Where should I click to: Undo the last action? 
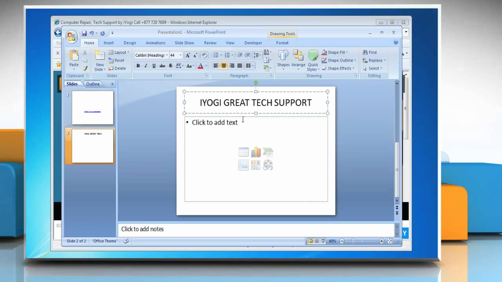(x=92, y=33)
